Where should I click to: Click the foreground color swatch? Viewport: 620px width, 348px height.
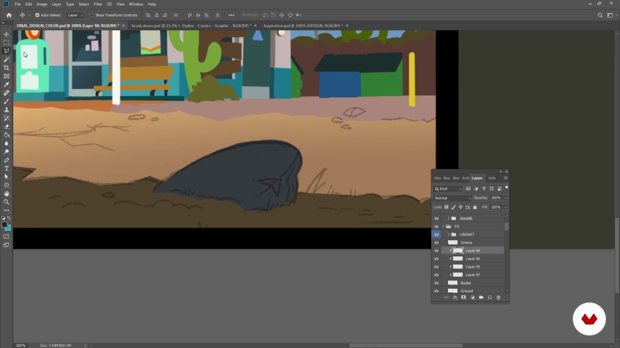4,224
